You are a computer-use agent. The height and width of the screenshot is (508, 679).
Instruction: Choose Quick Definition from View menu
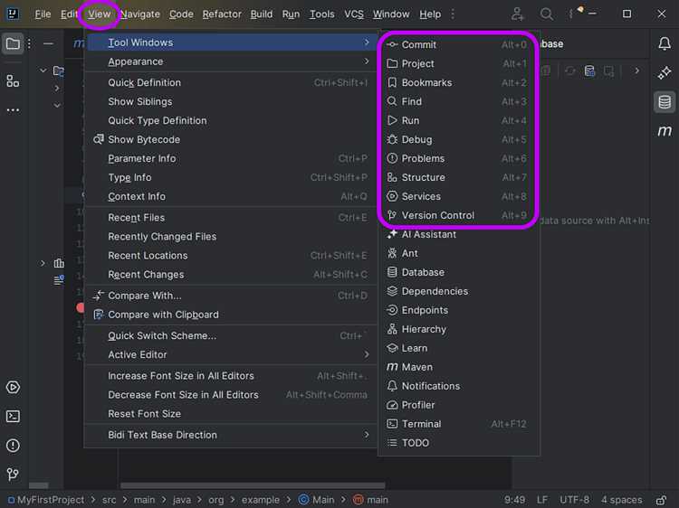pyautogui.click(x=231, y=82)
